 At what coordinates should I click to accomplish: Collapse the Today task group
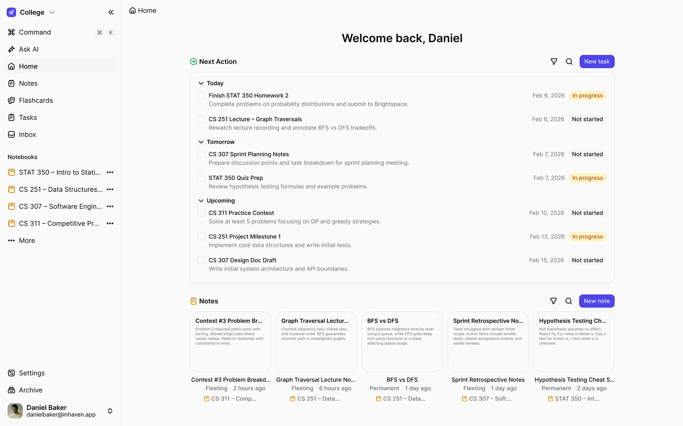pyautogui.click(x=201, y=83)
